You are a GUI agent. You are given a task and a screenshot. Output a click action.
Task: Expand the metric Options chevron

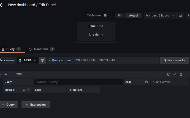click(x=70, y=90)
